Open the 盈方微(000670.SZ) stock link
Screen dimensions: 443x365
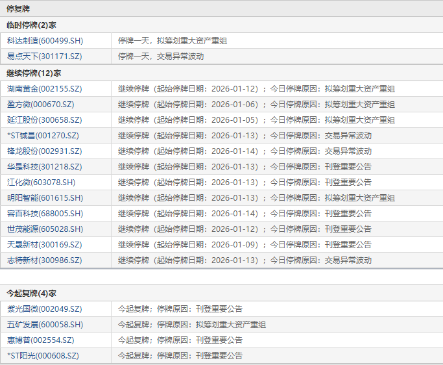click(x=41, y=105)
